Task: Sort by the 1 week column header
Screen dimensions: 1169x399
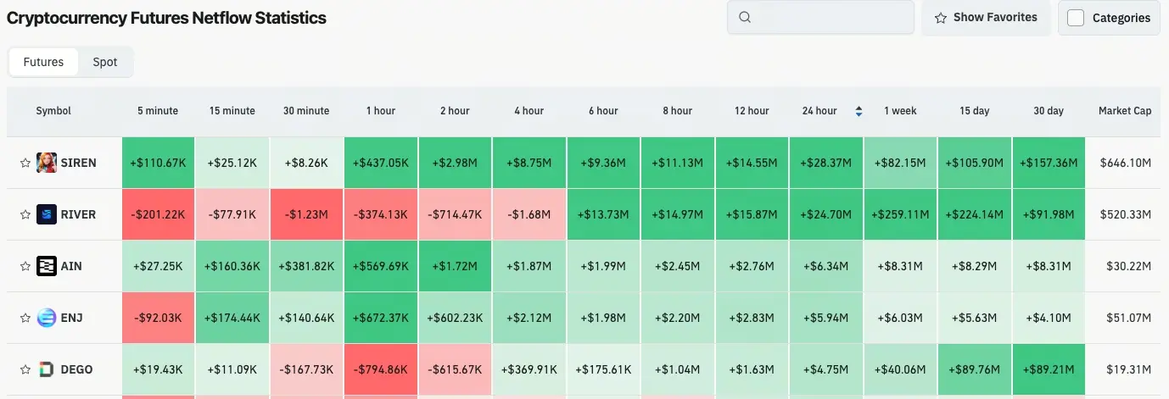Action: 900,111
